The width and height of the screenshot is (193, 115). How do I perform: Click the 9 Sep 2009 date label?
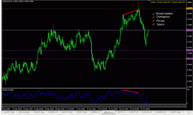point(6,109)
